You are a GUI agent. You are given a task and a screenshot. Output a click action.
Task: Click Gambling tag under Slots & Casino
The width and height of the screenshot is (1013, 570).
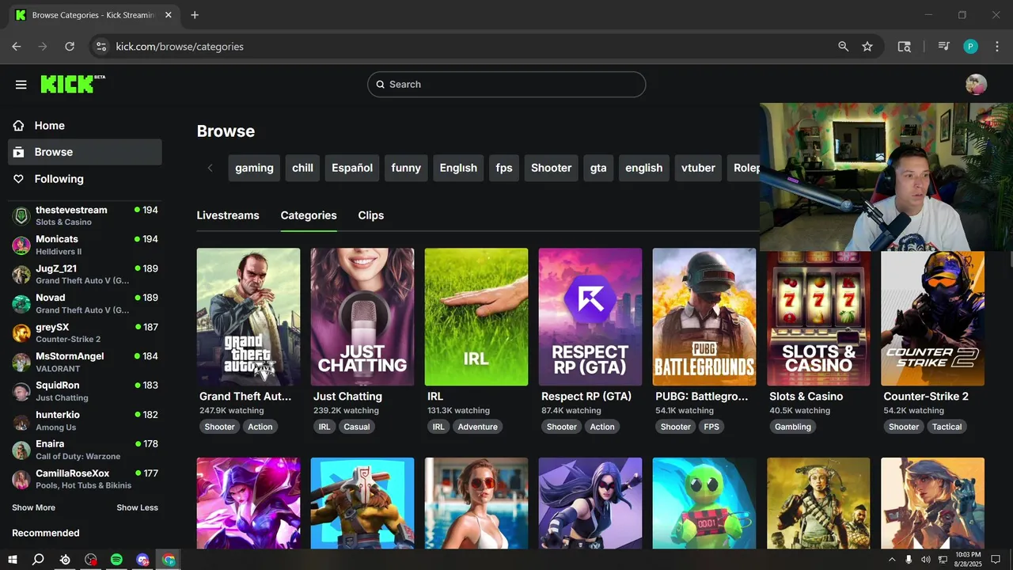point(793,427)
